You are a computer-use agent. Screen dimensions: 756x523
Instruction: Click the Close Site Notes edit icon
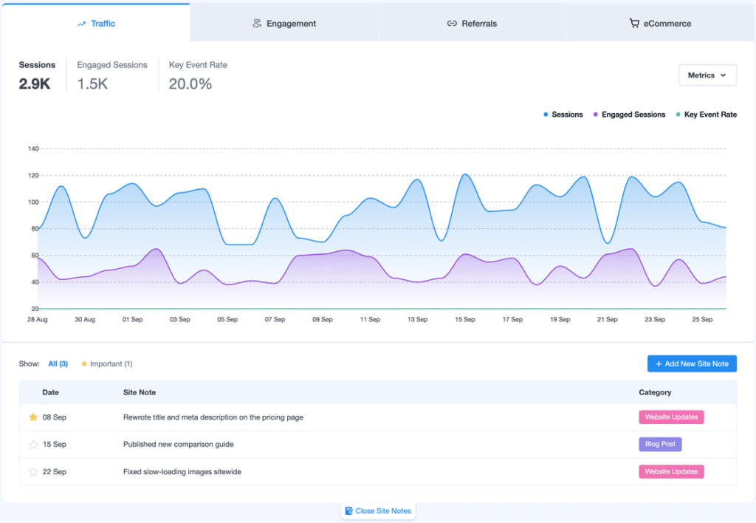(x=349, y=510)
